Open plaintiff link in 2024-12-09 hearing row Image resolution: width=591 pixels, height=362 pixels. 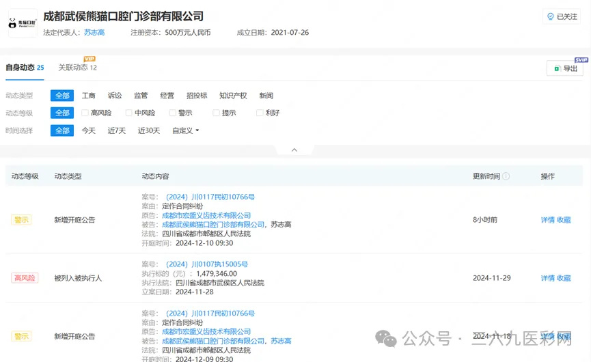point(206,332)
